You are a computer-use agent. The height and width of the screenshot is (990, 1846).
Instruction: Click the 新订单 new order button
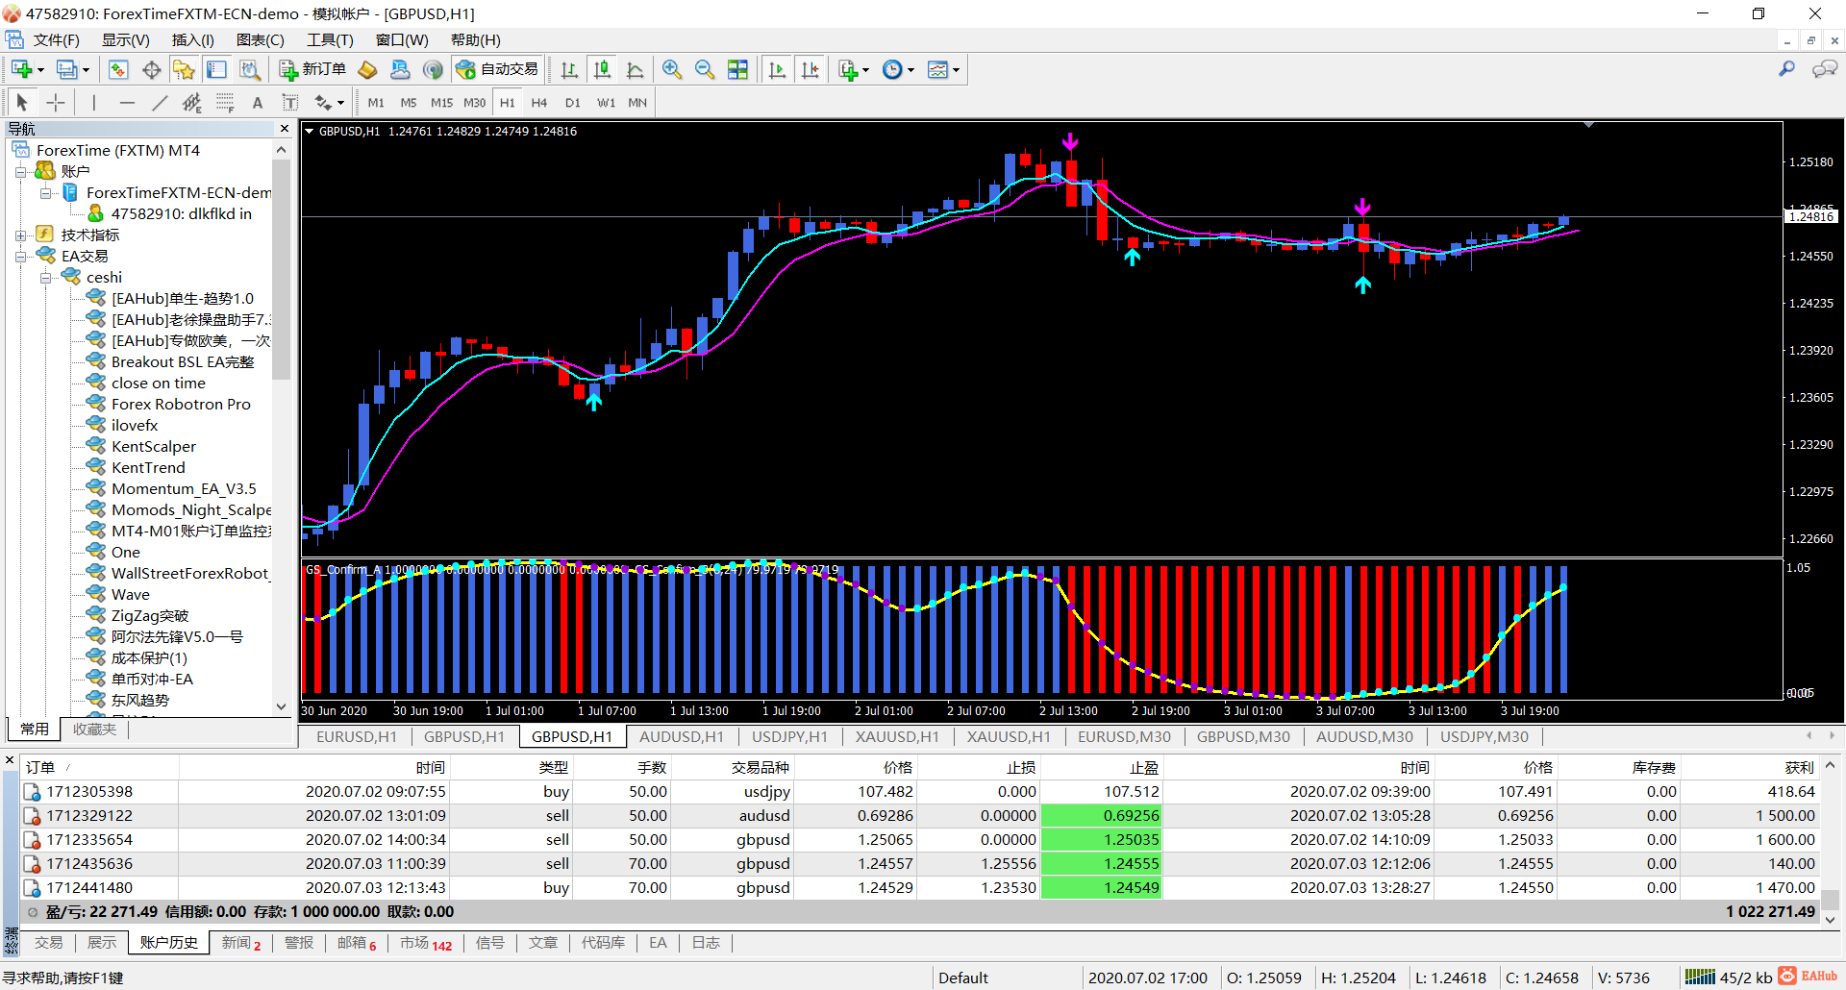tap(313, 70)
